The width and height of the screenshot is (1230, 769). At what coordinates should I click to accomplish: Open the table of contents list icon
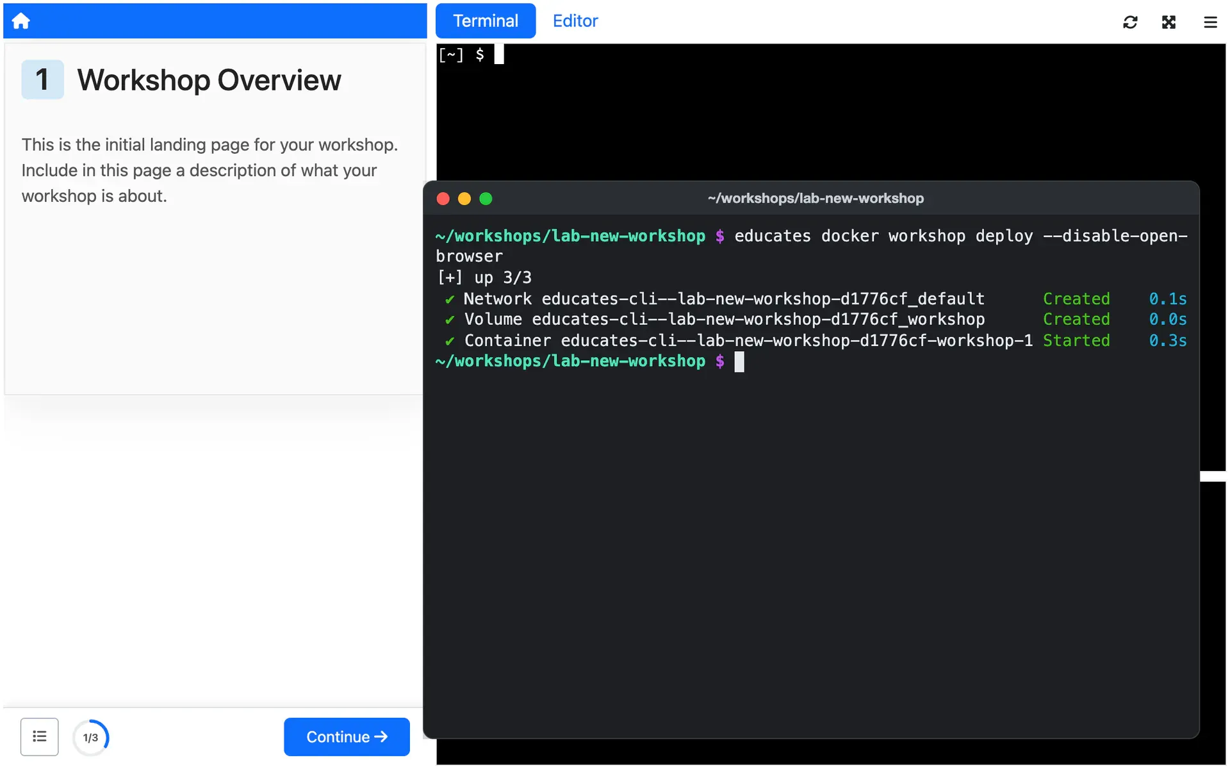pos(40,737)
